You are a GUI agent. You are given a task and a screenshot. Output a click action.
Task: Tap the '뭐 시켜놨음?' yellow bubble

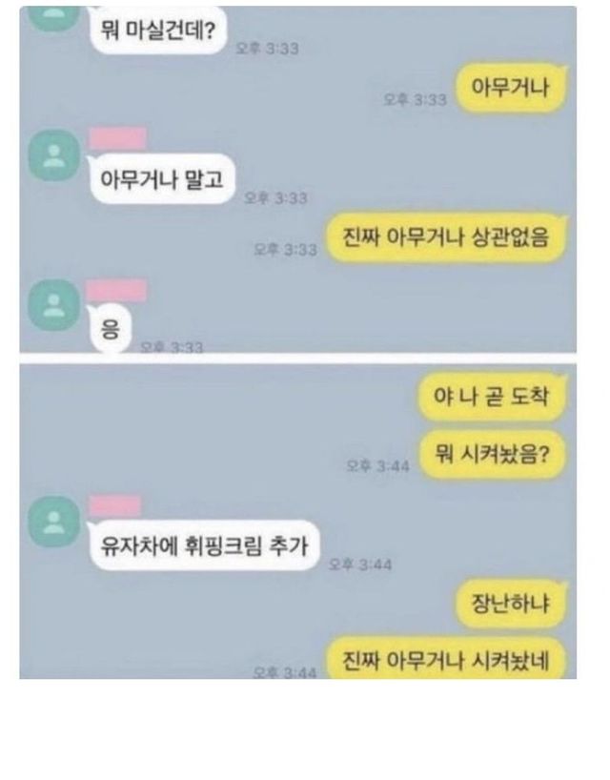(492, 454)
